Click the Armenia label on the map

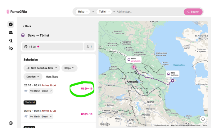click(x=133, y=82)
